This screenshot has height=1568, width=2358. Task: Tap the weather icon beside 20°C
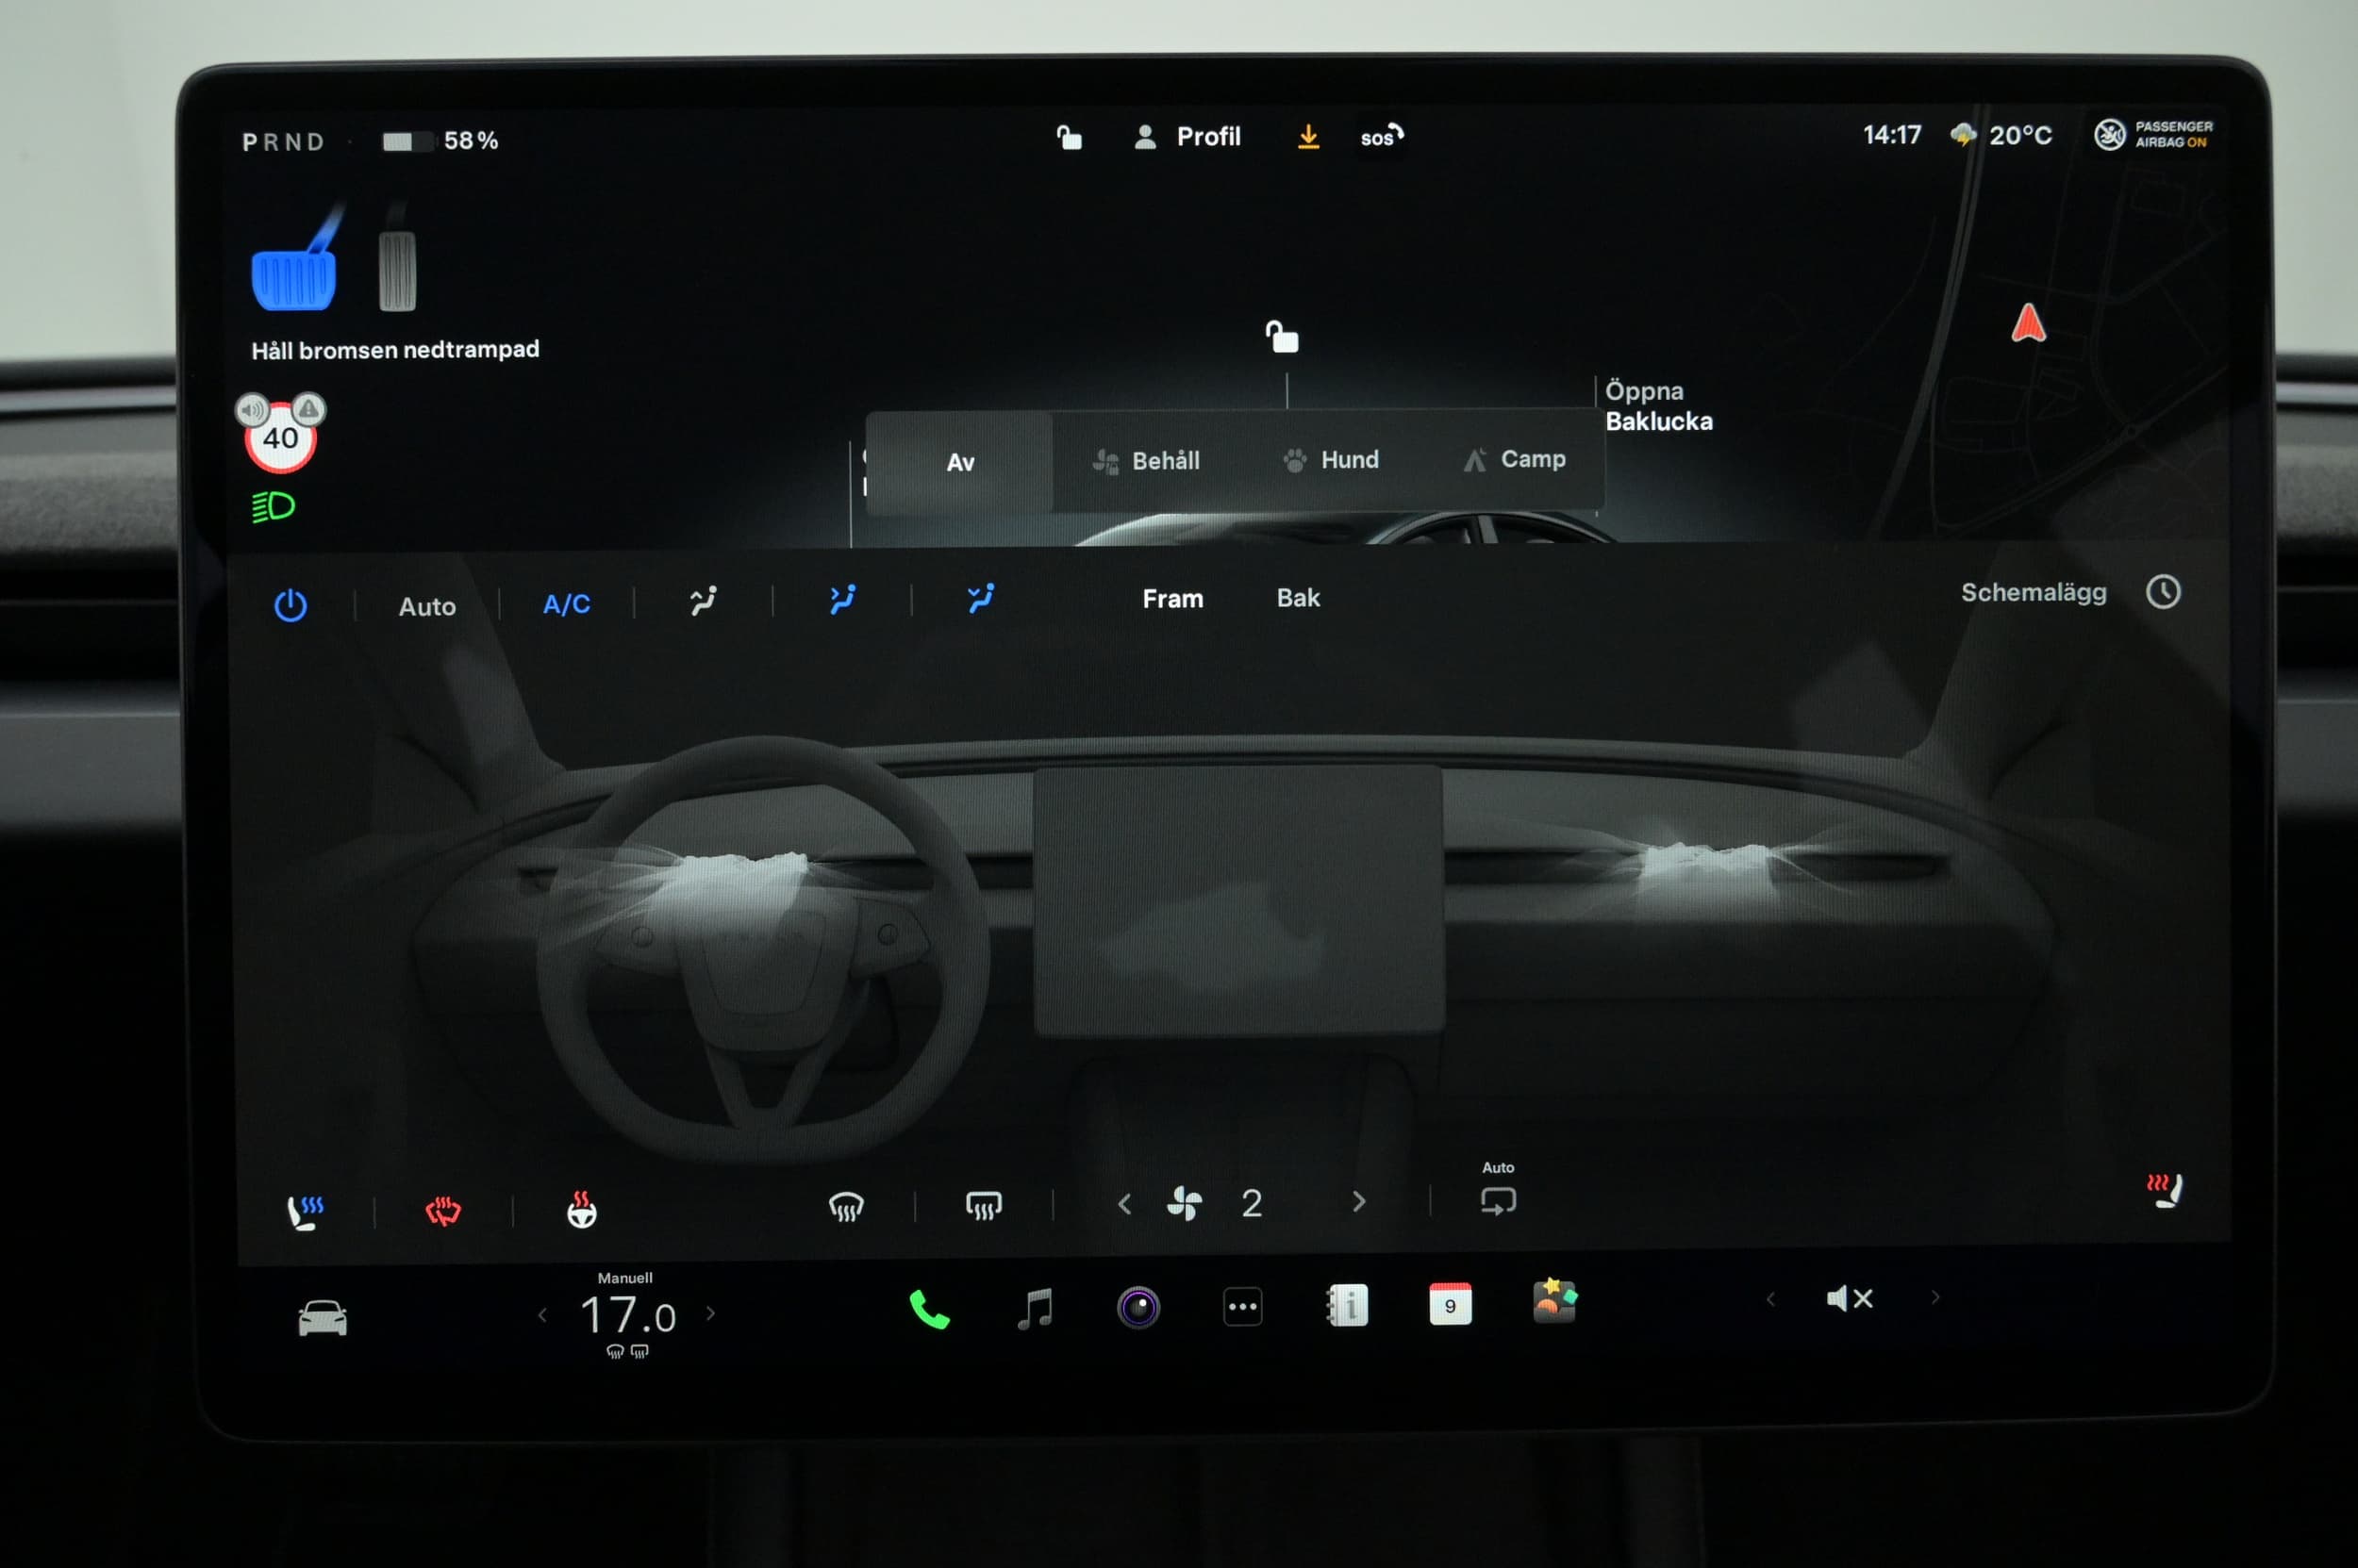click(1963, 134)
